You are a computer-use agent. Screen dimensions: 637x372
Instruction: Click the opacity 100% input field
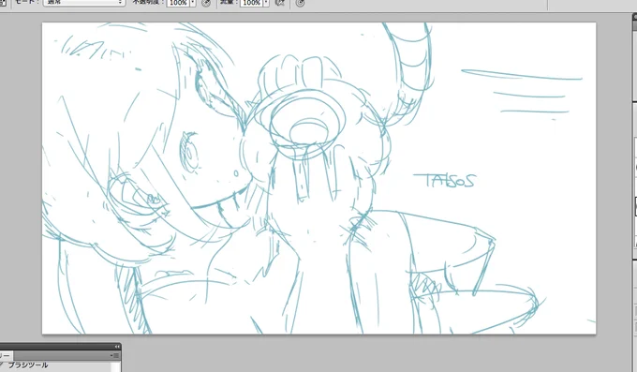point(178,3)
